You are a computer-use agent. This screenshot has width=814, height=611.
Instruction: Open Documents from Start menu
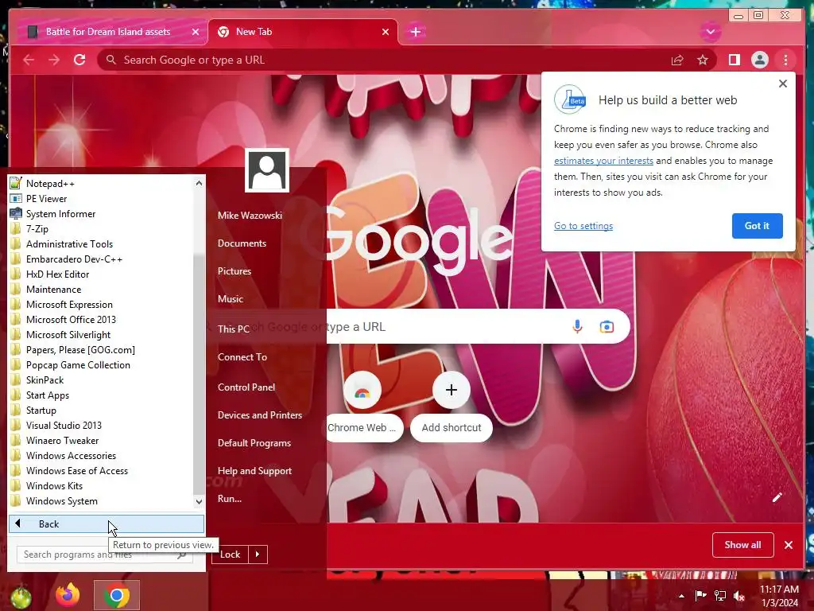click(x=242, y=243)
